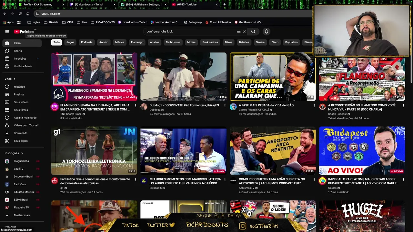Open the CPH bookmarks folder
Image resolution: width=413 pixels, height=232 pixels.
pyautogui.click(x=67, y=22)
